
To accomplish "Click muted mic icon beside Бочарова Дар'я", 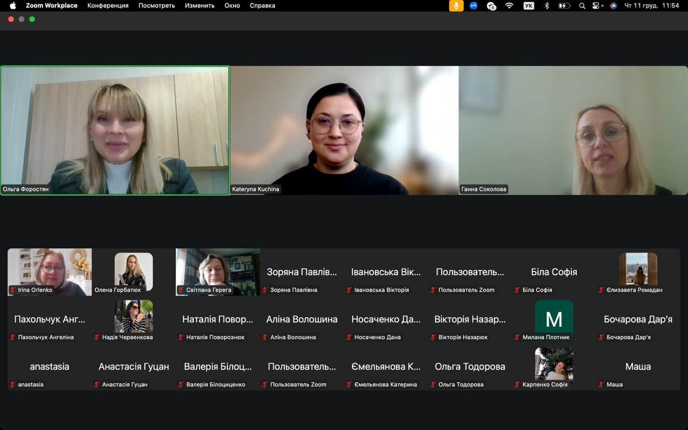I will [601, 338].
